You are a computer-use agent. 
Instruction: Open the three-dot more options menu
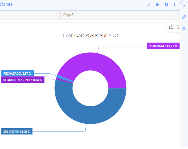(x=174, y=4)
